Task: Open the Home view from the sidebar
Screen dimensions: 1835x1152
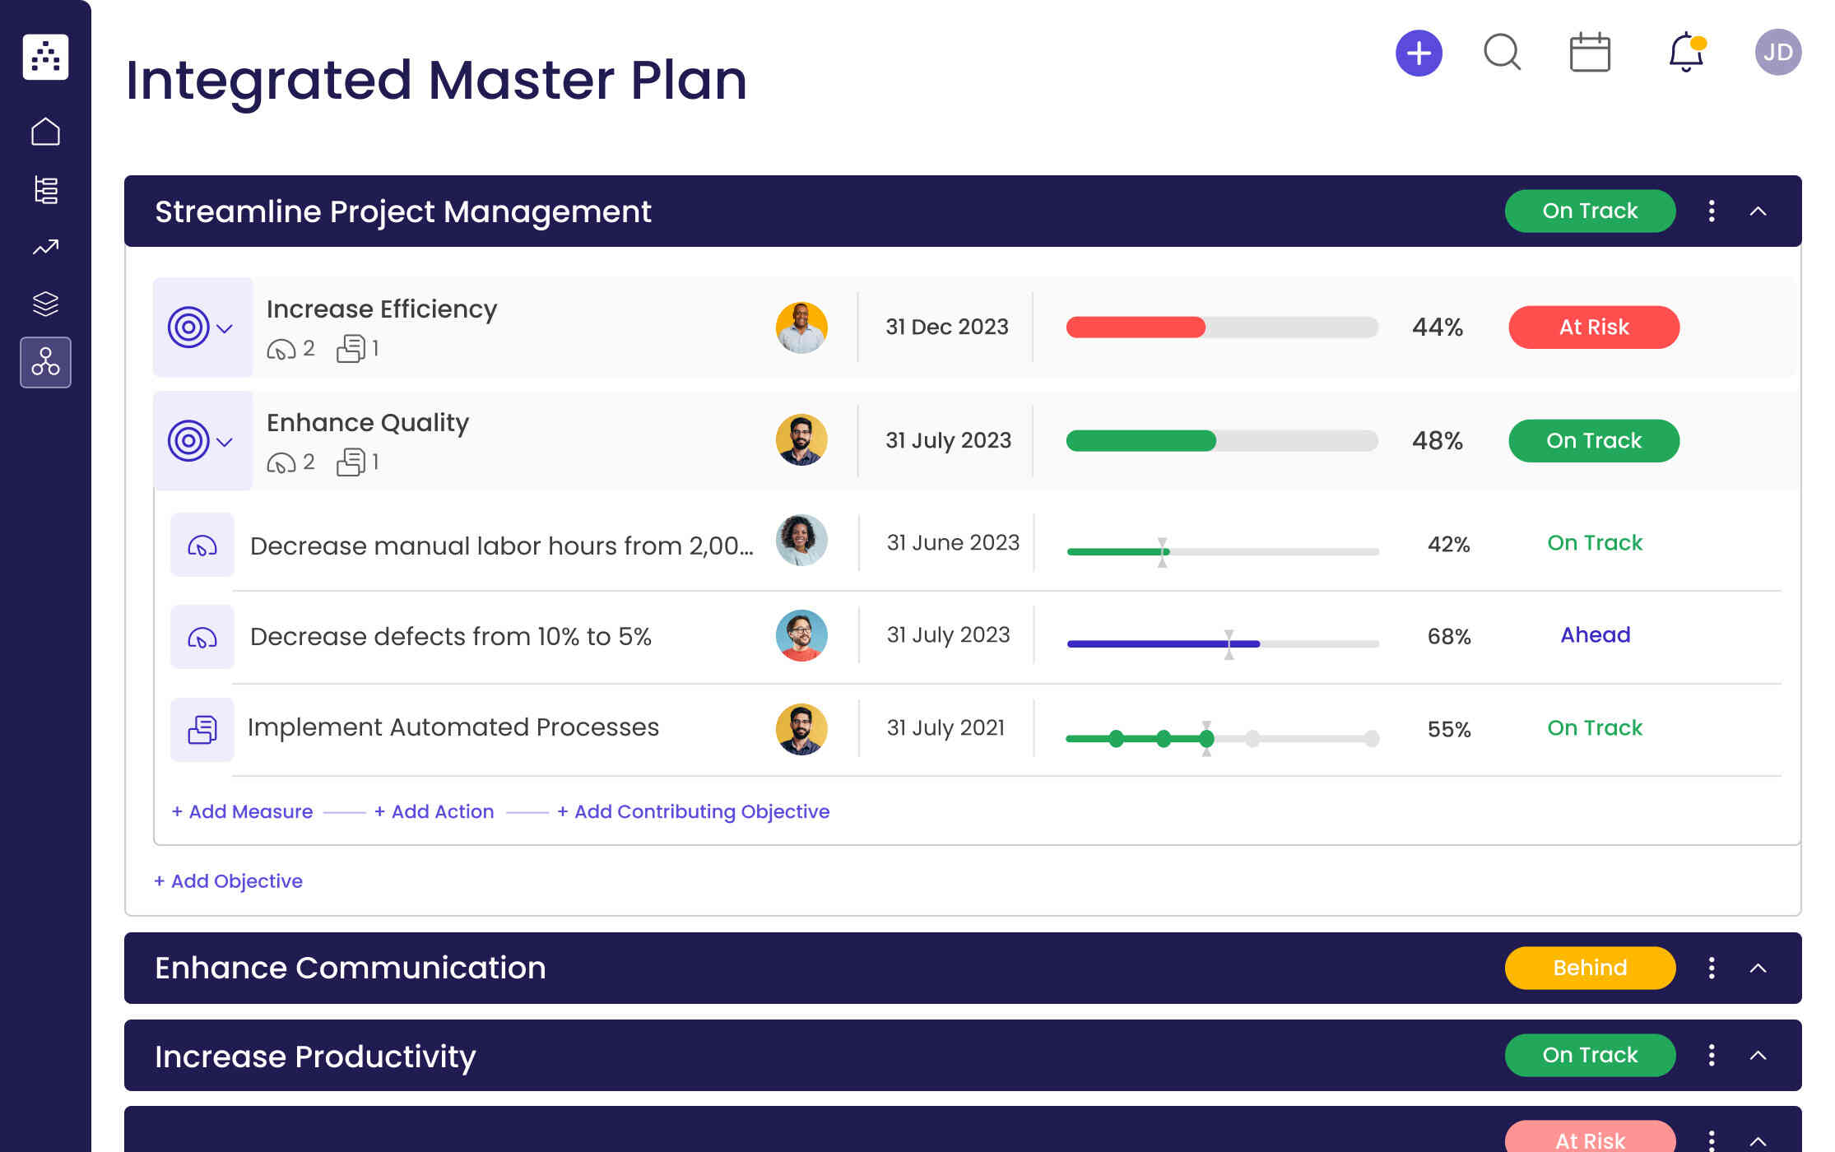Action: click(45, 130)
